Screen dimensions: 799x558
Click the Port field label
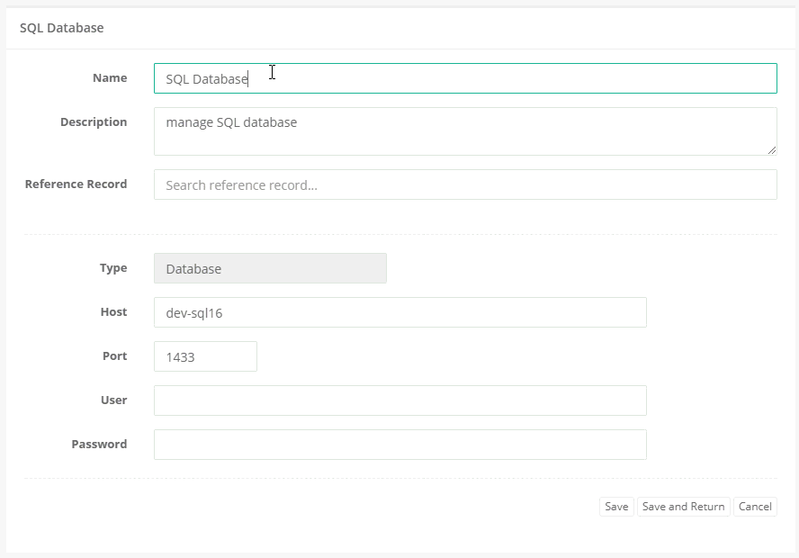tap(115, 356)
